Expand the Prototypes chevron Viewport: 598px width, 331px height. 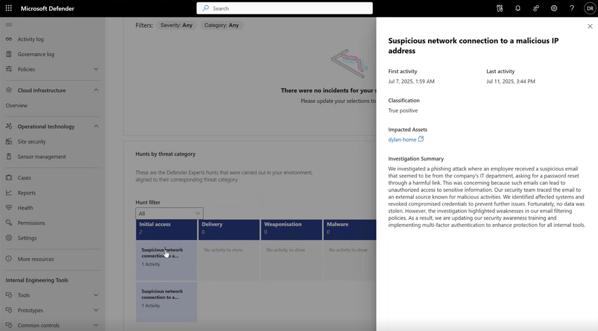click(96, 310)
